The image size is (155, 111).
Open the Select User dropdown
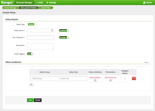point(74,78)
